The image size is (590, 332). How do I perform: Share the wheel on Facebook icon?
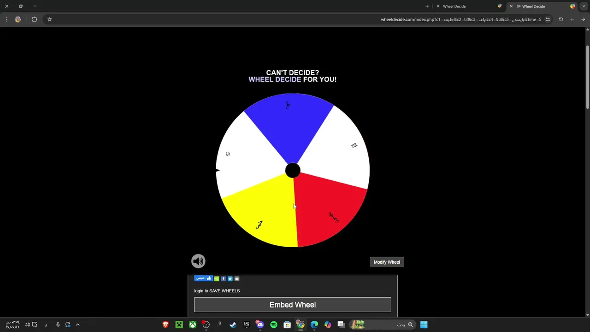click(224, 279)
